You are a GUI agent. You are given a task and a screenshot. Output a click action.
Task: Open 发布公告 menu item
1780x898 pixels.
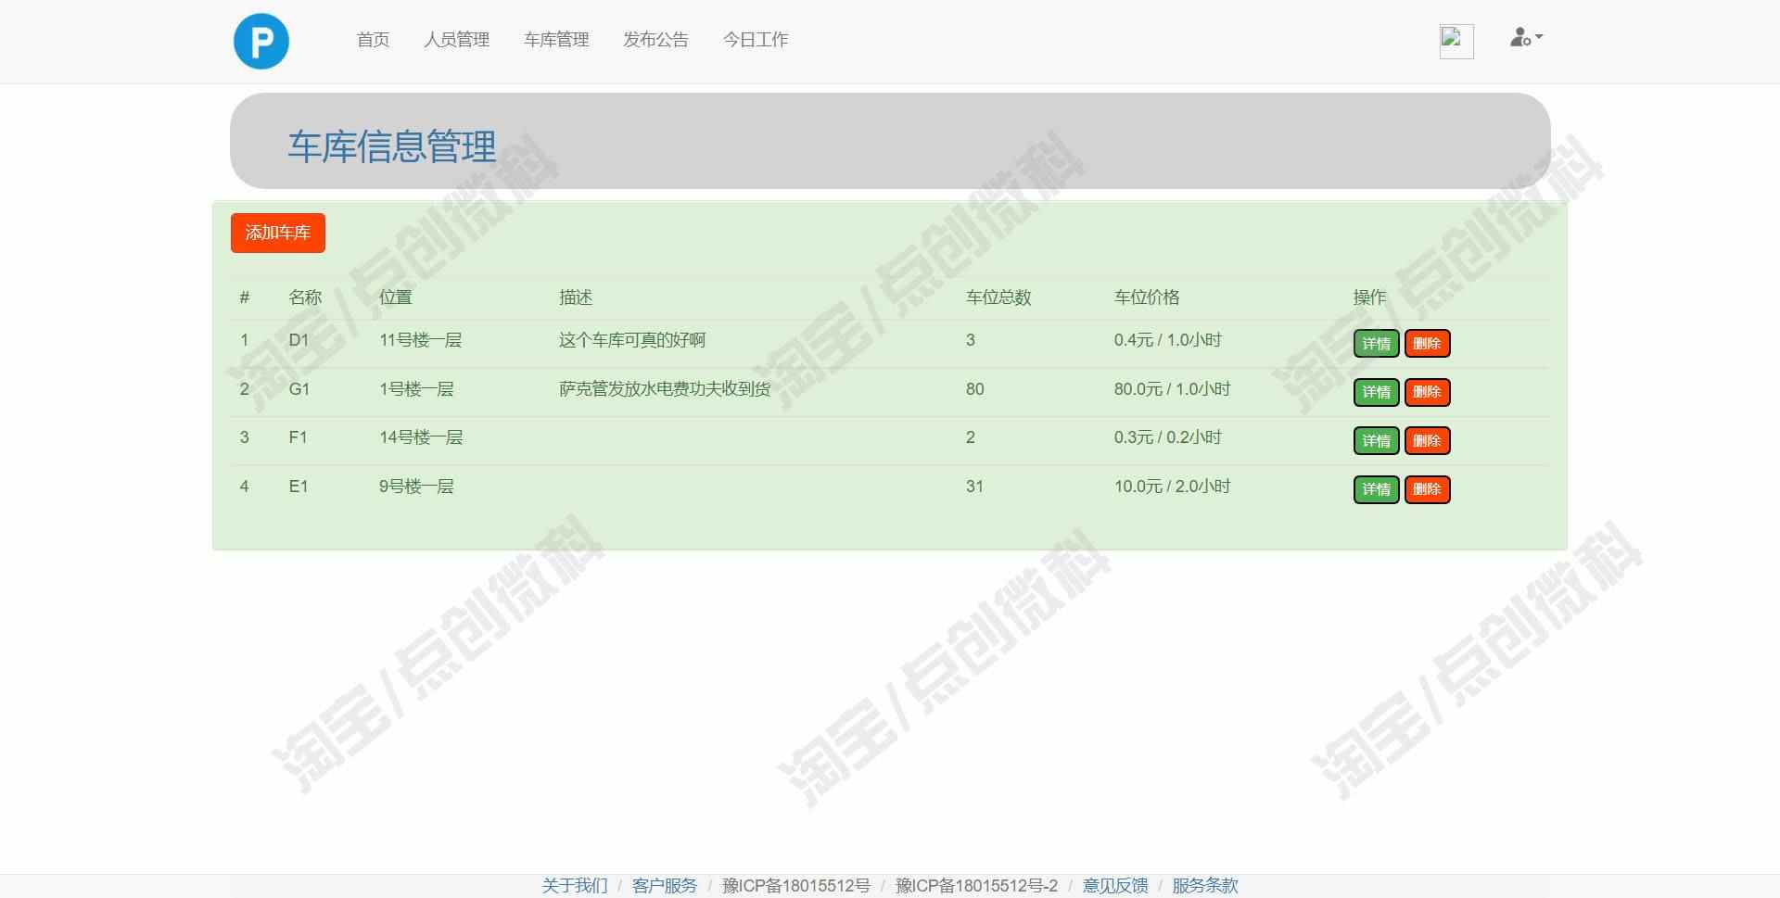[x=655, y=40]
